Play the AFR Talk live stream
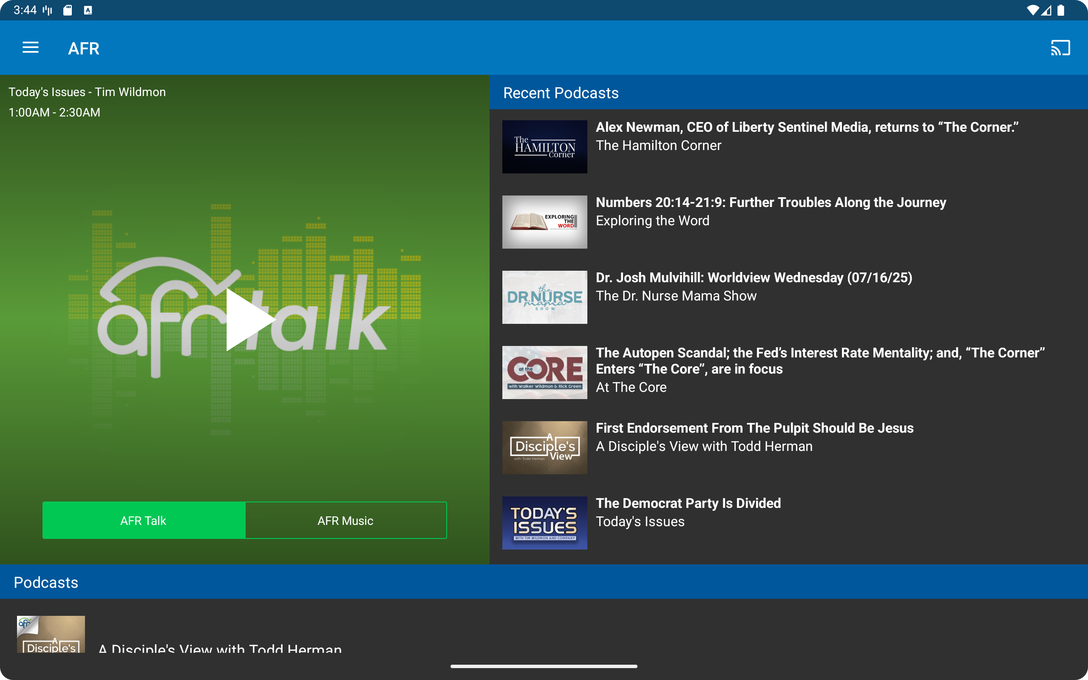The image size is (1088, 680). click(x=250, y=320)
